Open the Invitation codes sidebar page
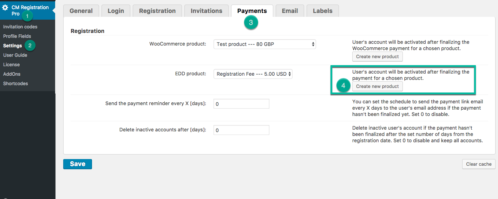This screenshot has width=498, height=199. click(x=20, y=27)
